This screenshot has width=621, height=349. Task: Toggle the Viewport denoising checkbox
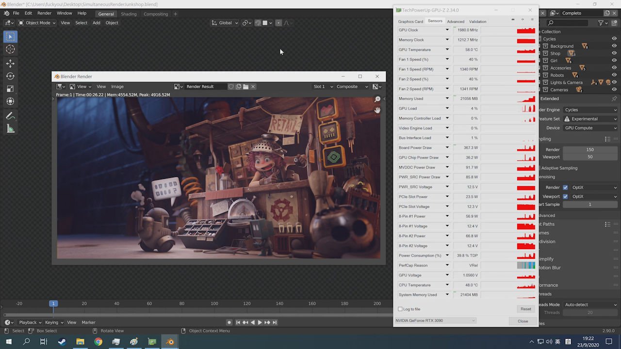pyautogui.click(x=565, y=196)
